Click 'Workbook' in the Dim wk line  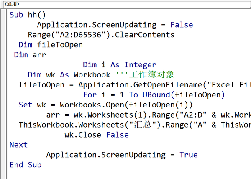[92, 75]
